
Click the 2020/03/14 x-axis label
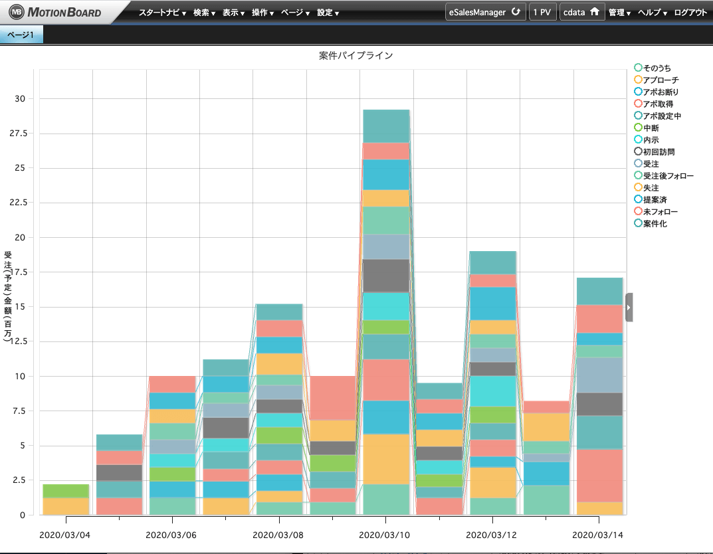click(597, 535)
